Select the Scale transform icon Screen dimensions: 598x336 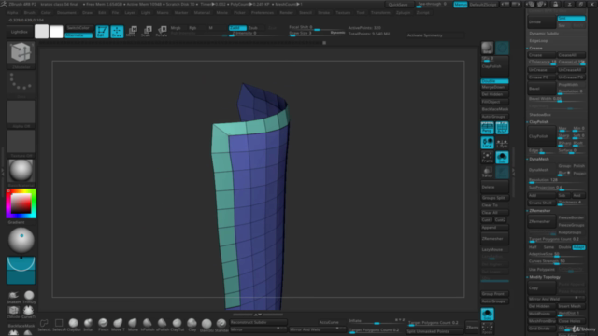click(147, 31)
